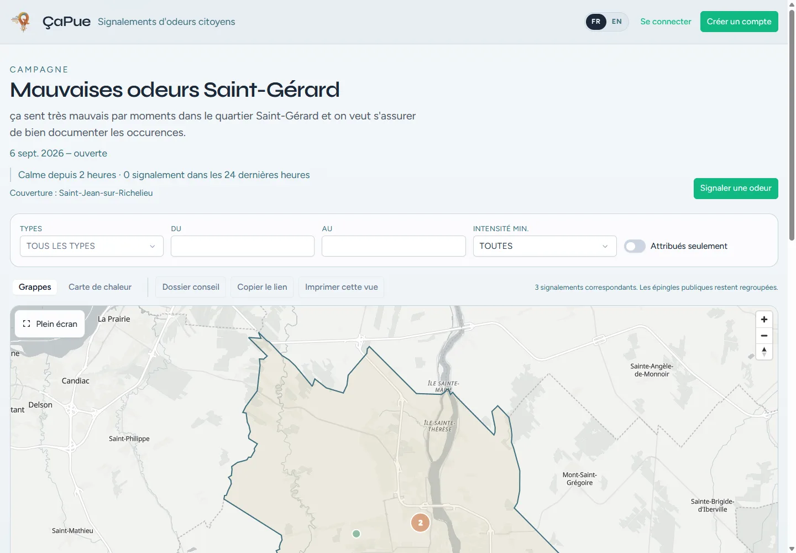Click the page vertical scrollbar thumb
Image resolution: width=796 pixels, height=553 pixels.
pos(792,124)
